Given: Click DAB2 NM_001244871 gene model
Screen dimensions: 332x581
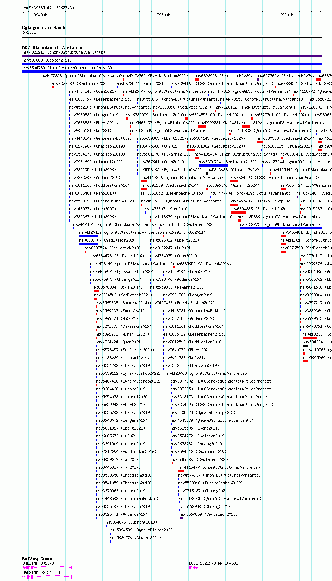Looking at the screenshot, I should [47, 577].
